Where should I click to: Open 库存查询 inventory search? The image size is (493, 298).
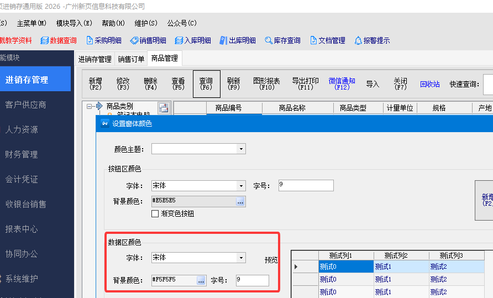pos(282,40)
